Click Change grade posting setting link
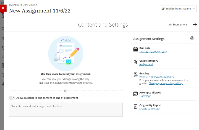 pos(166,83)
